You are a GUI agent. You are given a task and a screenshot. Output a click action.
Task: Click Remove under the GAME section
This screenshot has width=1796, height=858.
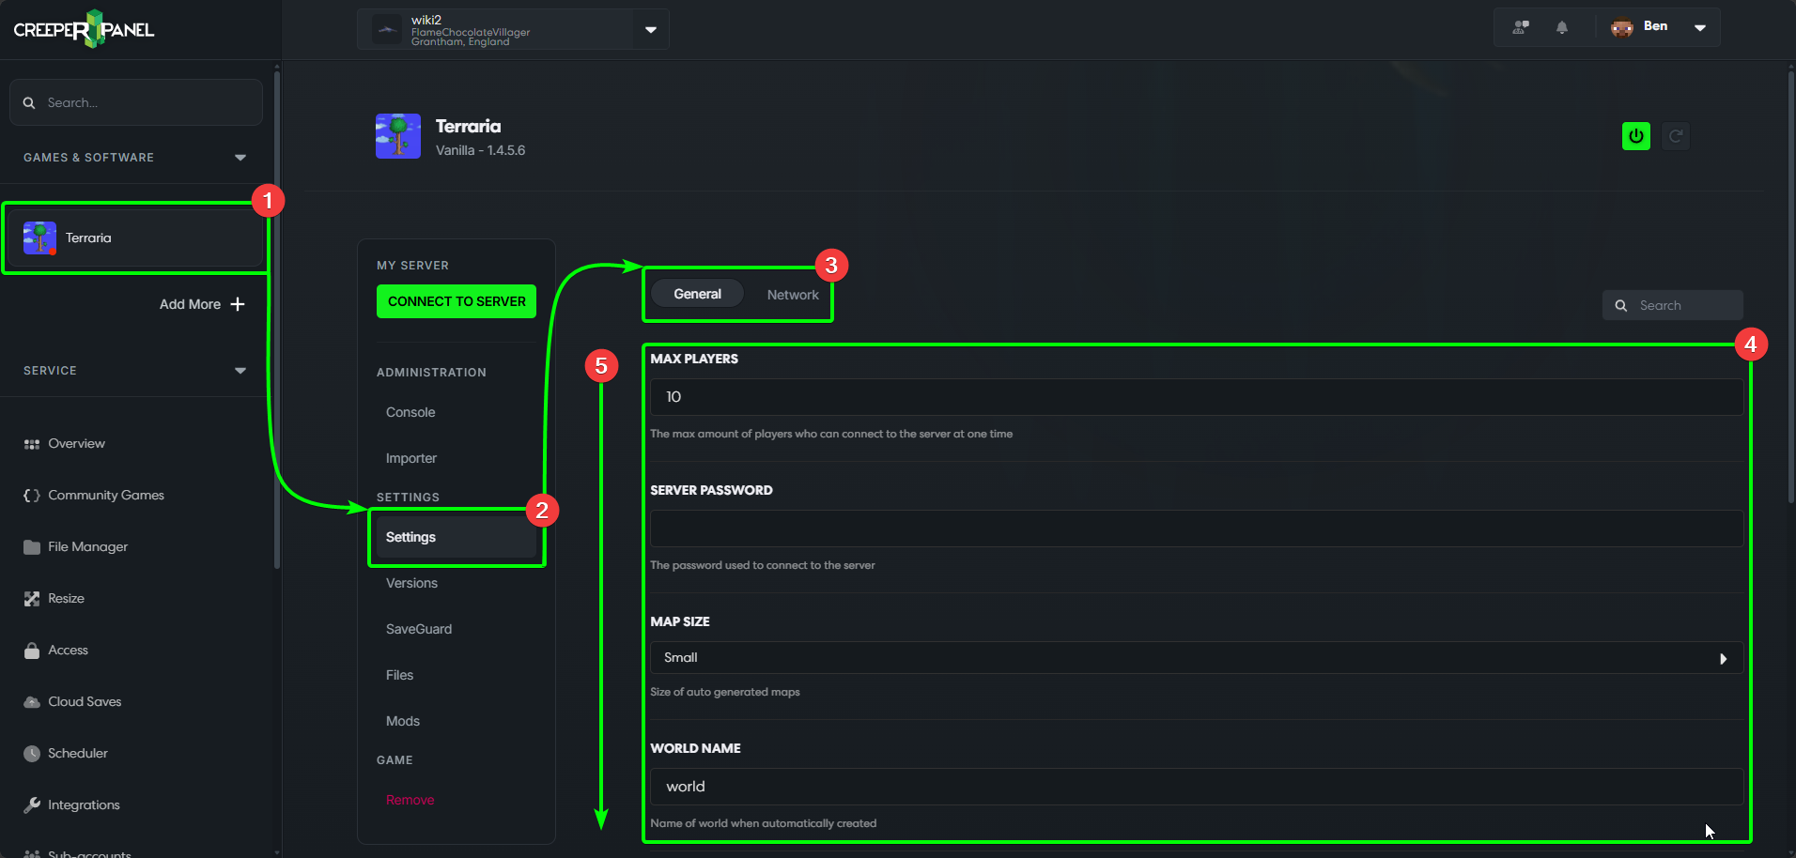410,800
